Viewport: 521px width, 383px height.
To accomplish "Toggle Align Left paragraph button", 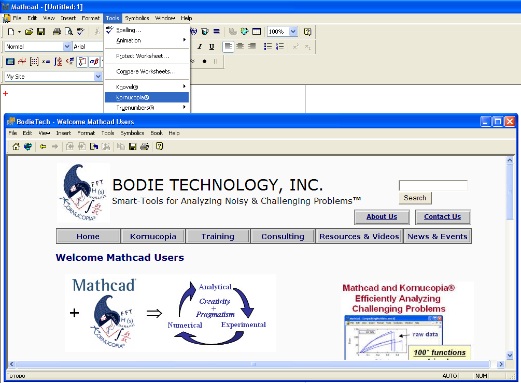I will [x=228, y=47].
